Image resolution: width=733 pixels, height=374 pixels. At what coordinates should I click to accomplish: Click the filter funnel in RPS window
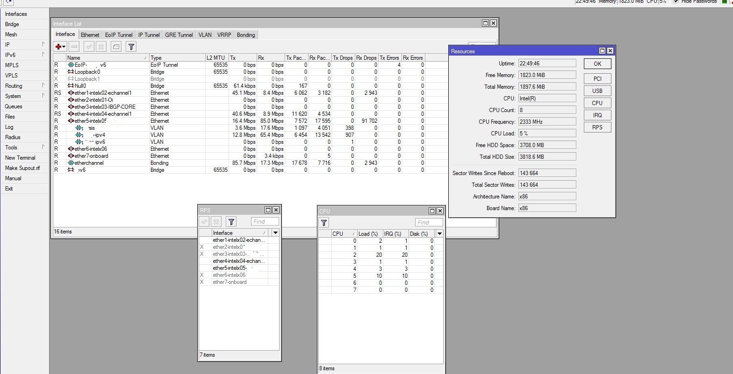coord(231,221)
